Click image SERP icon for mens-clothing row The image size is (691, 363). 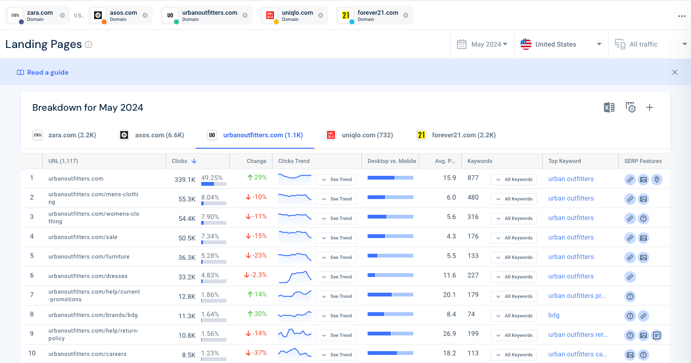click(x=643, y=199)
